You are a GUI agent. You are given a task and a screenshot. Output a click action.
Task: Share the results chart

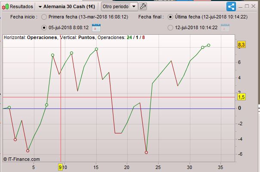pos(231,6)
